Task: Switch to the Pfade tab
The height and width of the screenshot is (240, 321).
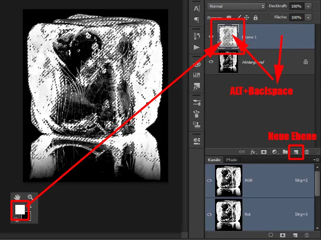Action: pyautogui.click(x=232, y=160)
